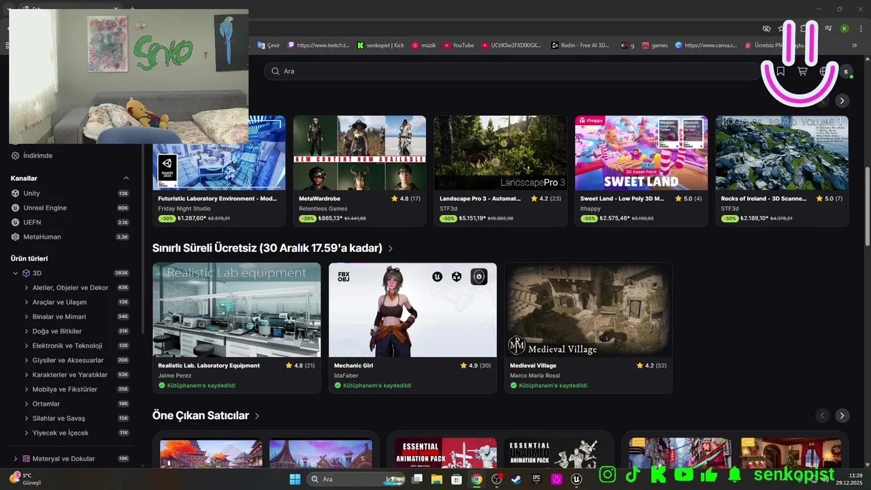Show more bookmarks overflow chevron
The image size is (871, 490).
(855, 45)
